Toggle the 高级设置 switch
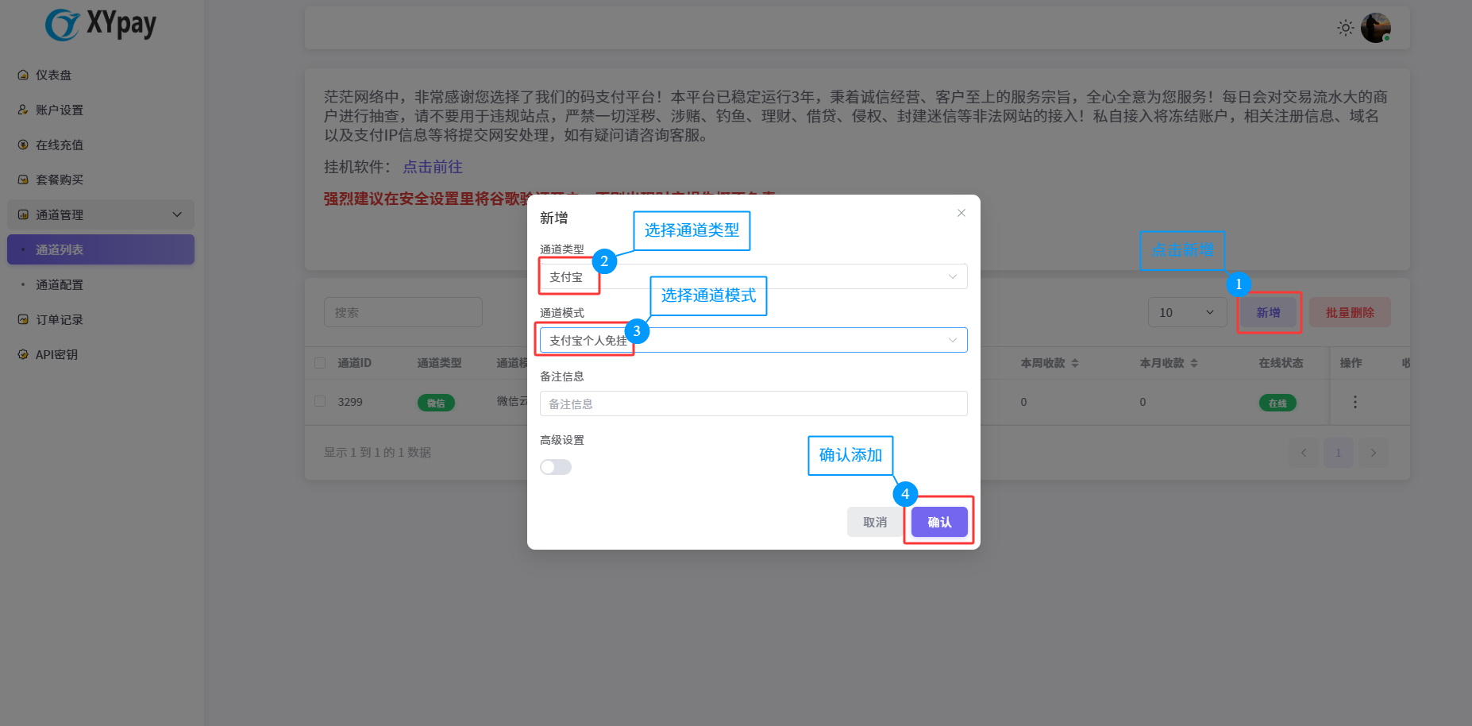The image size is (1472, 726). 556,467
